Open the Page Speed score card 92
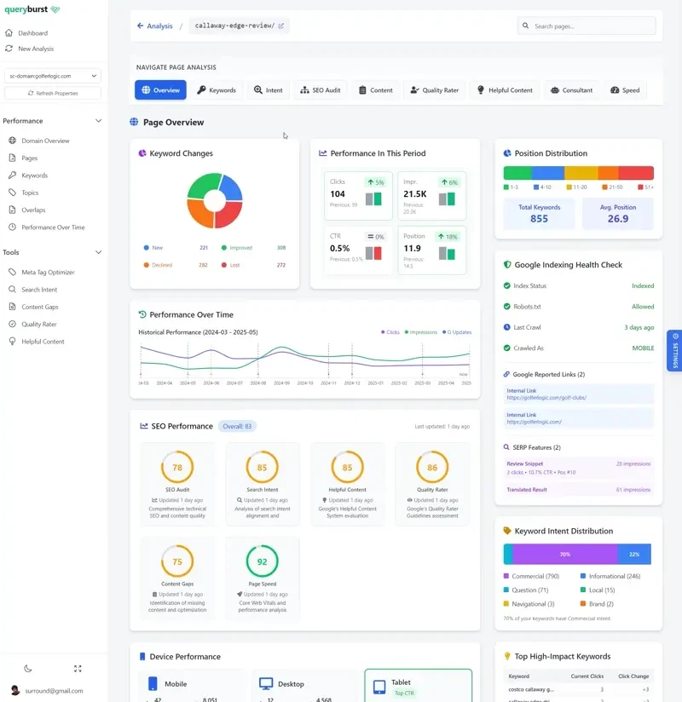The image size is (682, 702). (263, 578)
